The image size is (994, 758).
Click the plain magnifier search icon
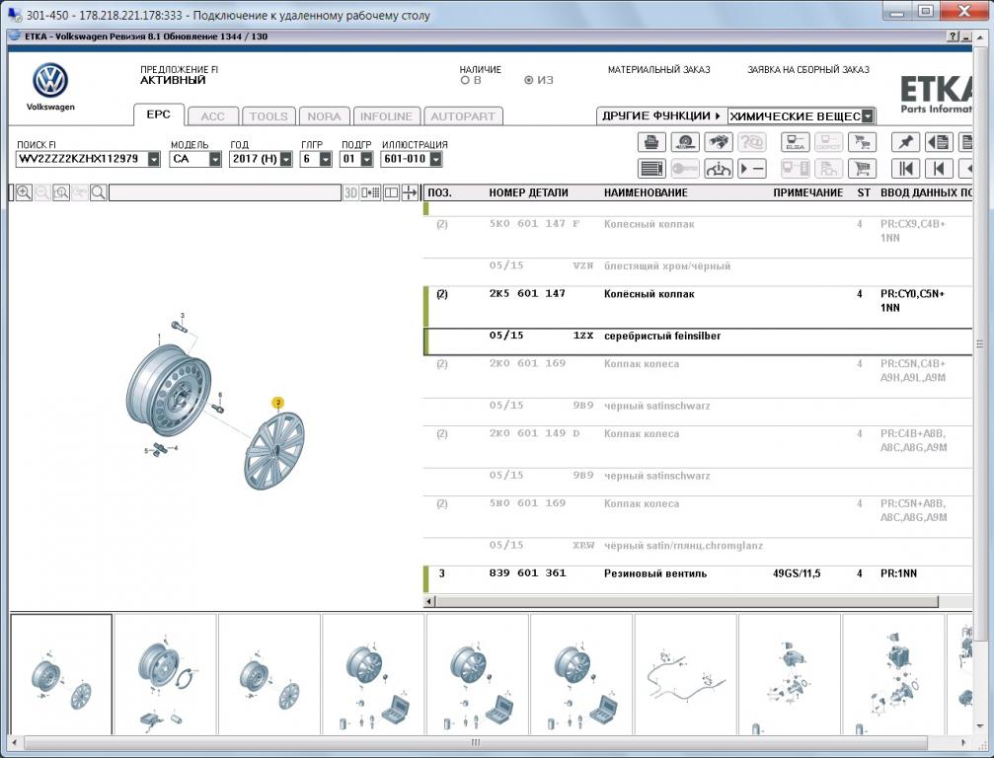coord(99,192)
